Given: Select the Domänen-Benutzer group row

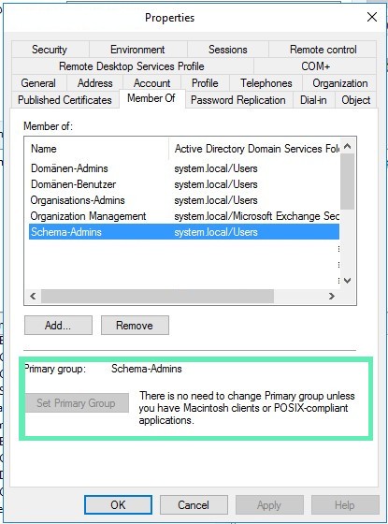Looking at the screenshot, I should [184, 184].
